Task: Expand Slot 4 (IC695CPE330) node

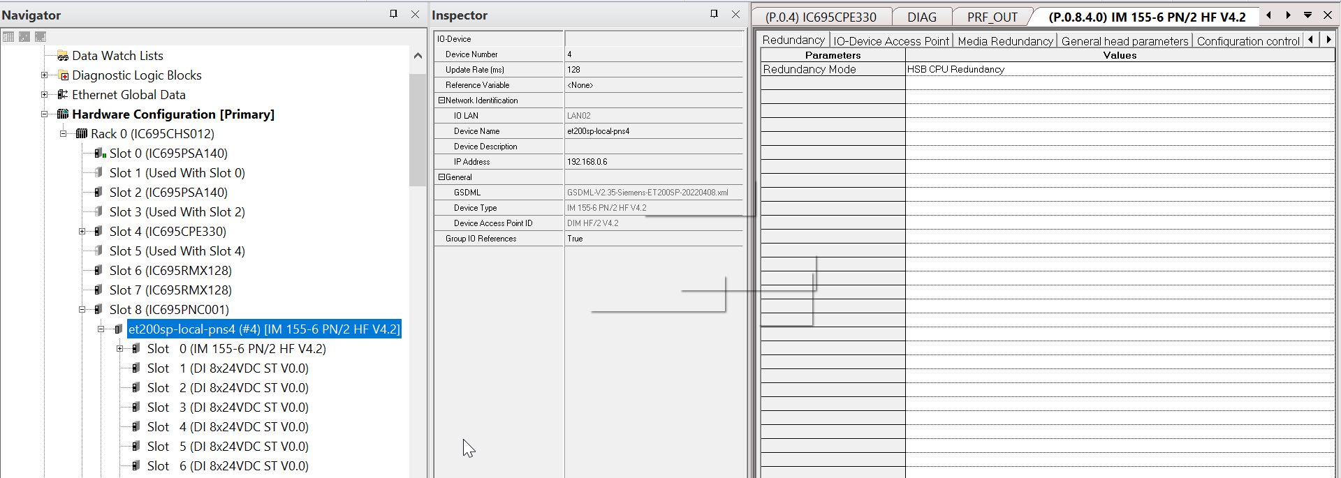Action: [x=82, y=232]
